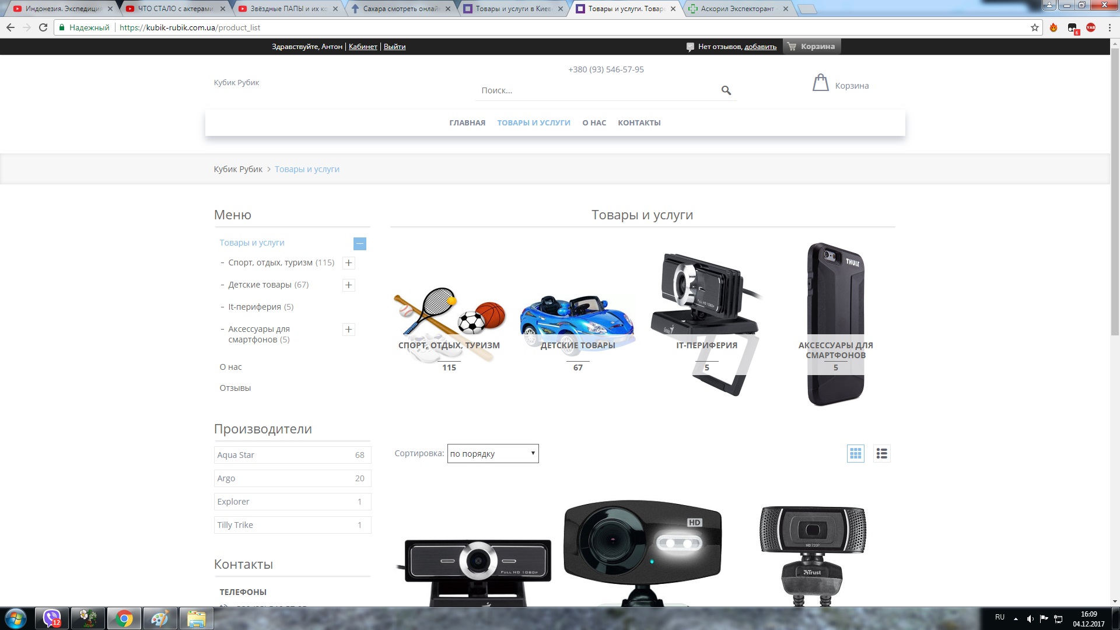Open О НАС menu item
The image size is (1120, 630).
click(594, 123)
